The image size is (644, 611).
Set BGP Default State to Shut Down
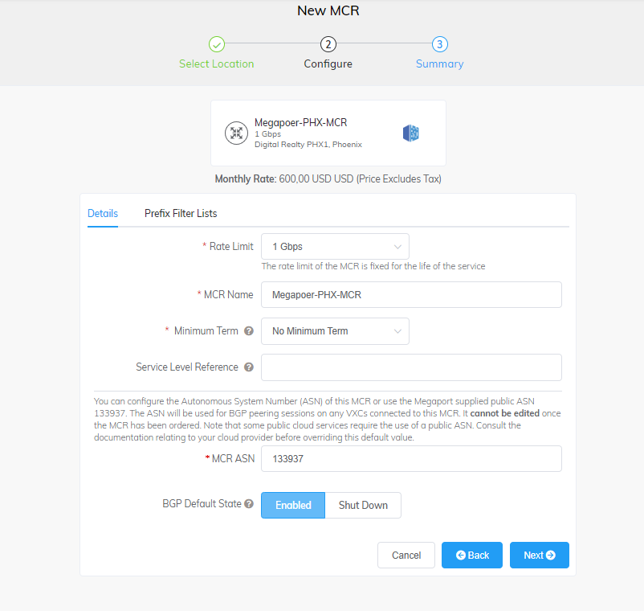363,506
